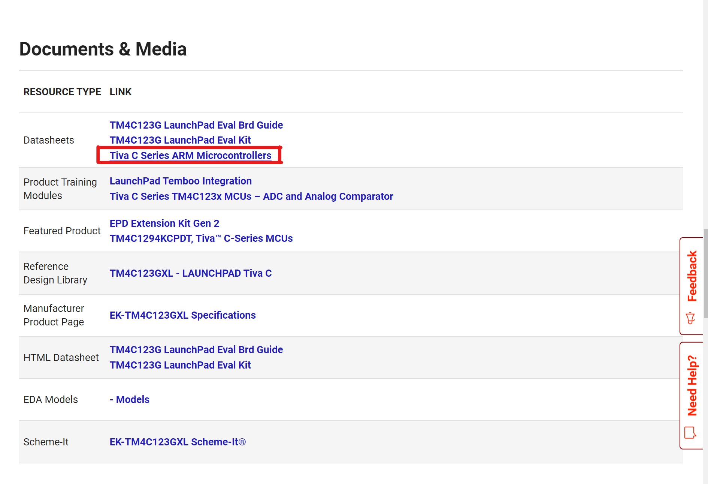Open TM4C123G LaunchPad Eval Brd Guide datasheet
This screenshot has height=484, width=708.
[x=196, y=125]
